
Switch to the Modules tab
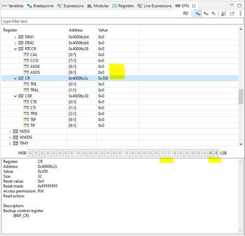(x=98, y=6)
